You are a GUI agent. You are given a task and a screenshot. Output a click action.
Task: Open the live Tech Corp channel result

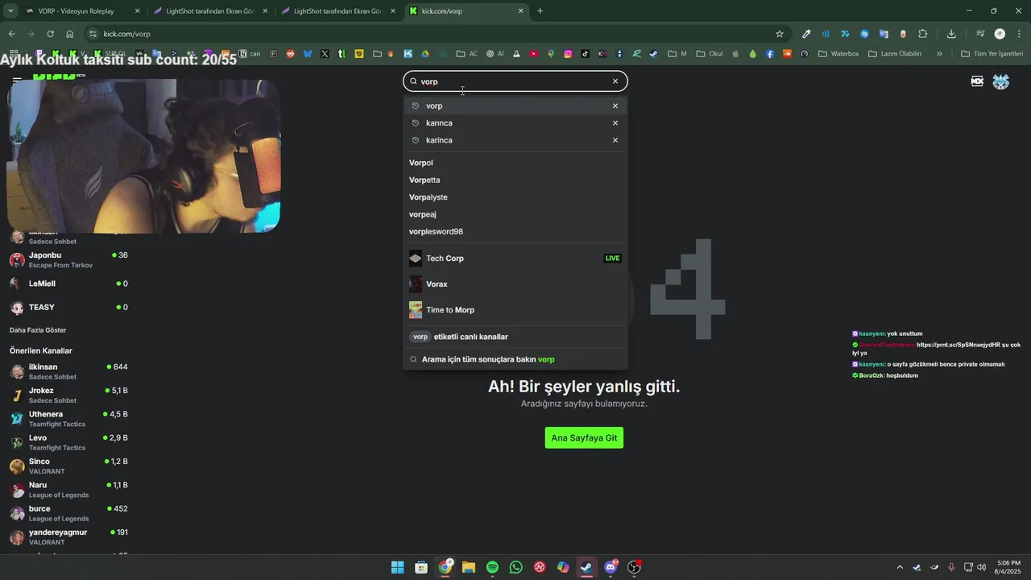click(x=515, y=259)
